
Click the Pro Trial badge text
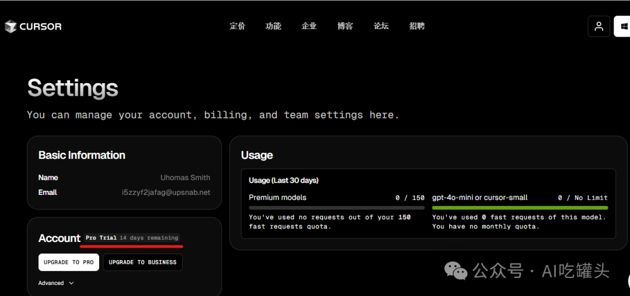[x=101, y=238]
